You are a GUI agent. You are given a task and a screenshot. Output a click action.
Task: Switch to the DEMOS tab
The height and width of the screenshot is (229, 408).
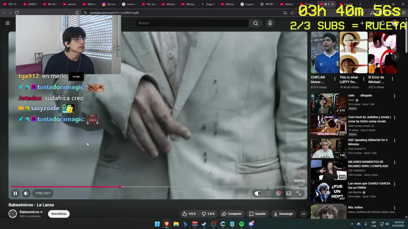point(30,4)
